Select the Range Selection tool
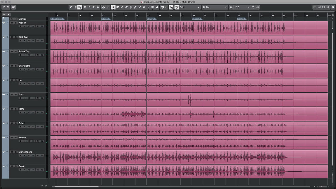 tap(118, 7)
